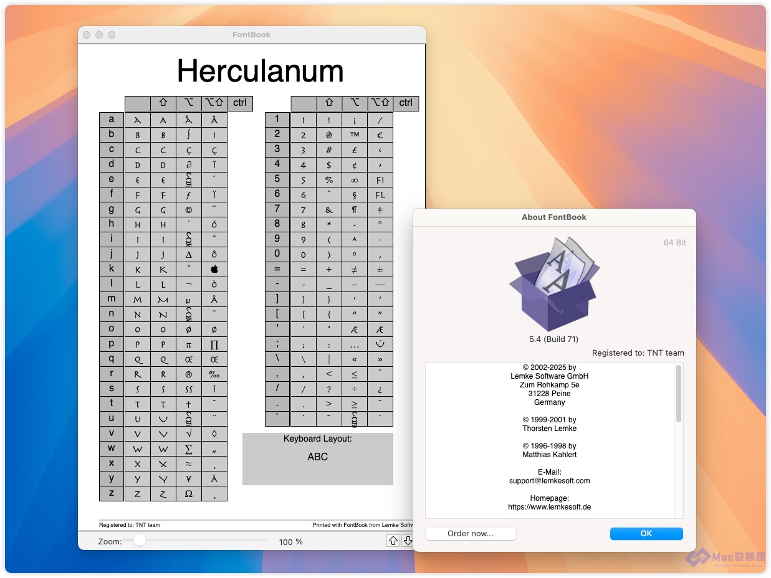Screen dimensions: 771x578
Task: Click the semicolon key row label
Action: pos(277,344)
